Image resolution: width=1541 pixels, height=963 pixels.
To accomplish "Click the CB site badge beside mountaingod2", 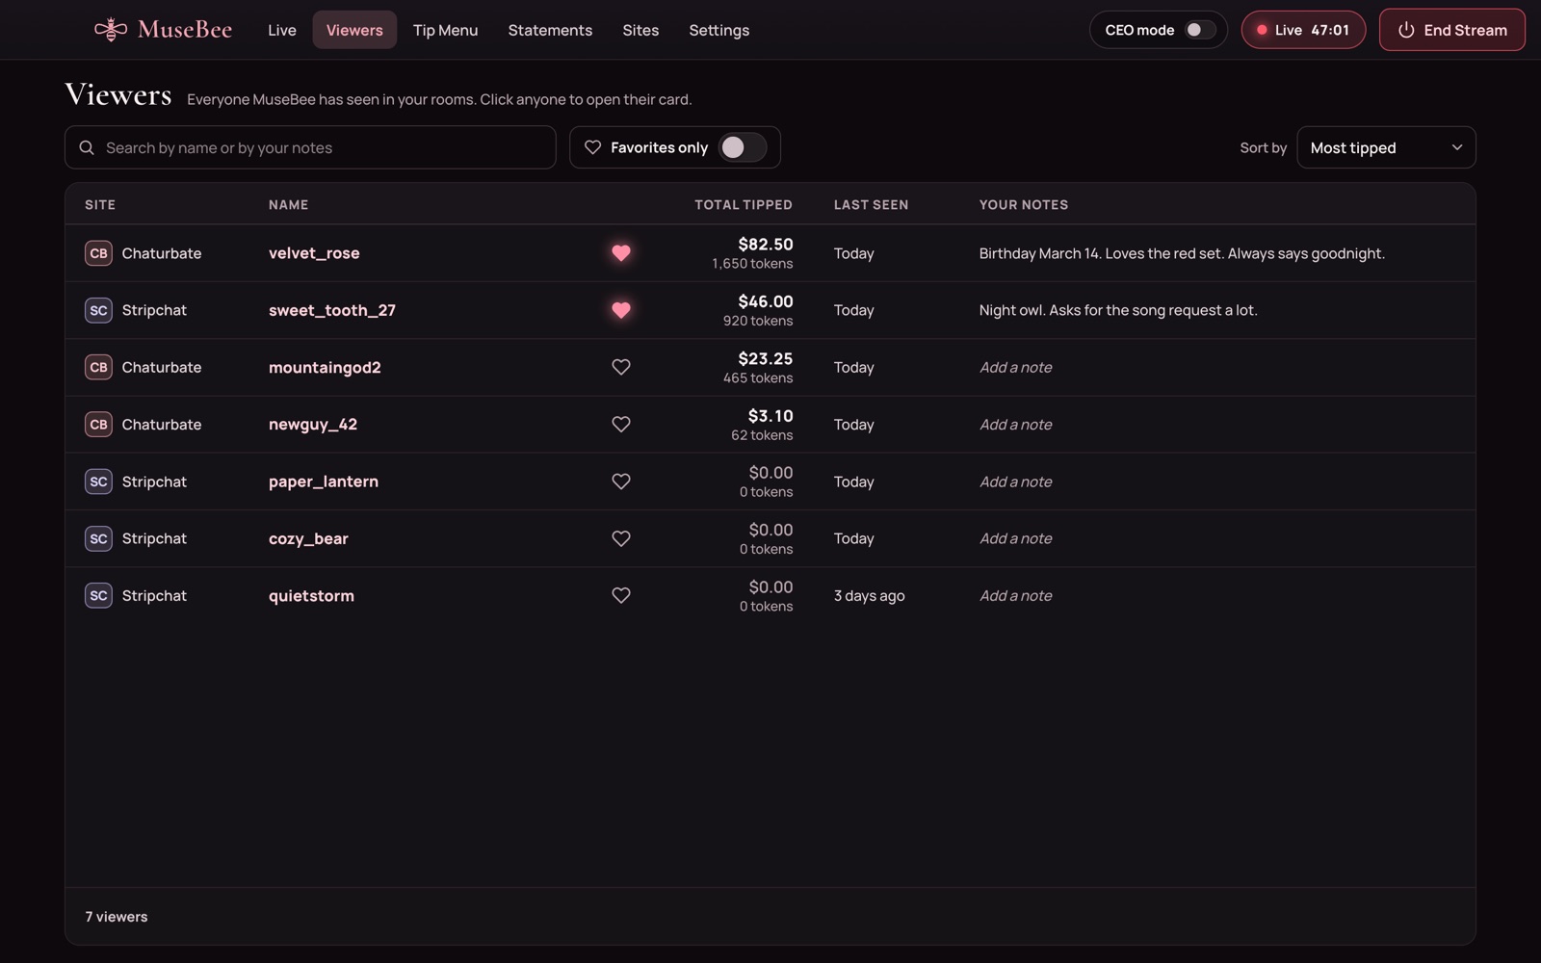I will pos(98,367).
